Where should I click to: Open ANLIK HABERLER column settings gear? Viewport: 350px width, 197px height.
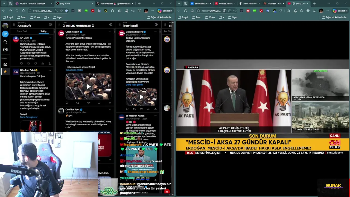(x=111, y=25)
